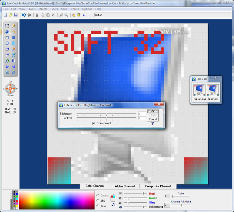234x212 pixels.
Task: Open the Effects menu
Action: click(x=43, y=9)
